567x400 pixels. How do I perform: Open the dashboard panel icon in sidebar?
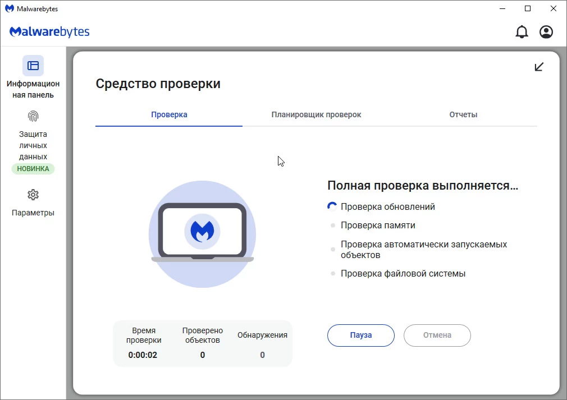[33, 66]
